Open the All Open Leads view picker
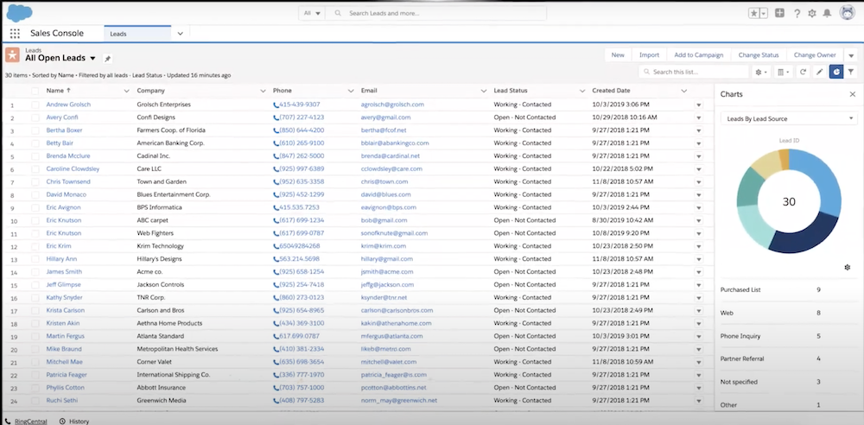The image size is (864, 425). (x=92, y=59)
